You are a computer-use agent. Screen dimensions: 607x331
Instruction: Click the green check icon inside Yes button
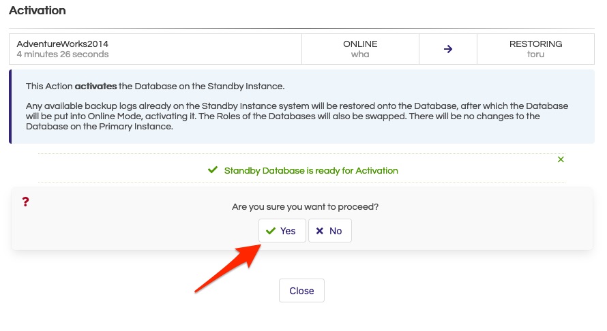(x=271, y=231)
